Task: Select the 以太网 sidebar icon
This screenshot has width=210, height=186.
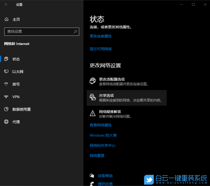Action: pyautogui.click(x=6, y=71)
